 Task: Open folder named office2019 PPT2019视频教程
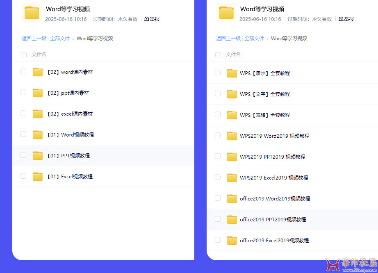point(273,220)
